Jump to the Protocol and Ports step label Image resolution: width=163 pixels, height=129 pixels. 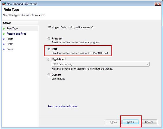(x=16, y=34)
